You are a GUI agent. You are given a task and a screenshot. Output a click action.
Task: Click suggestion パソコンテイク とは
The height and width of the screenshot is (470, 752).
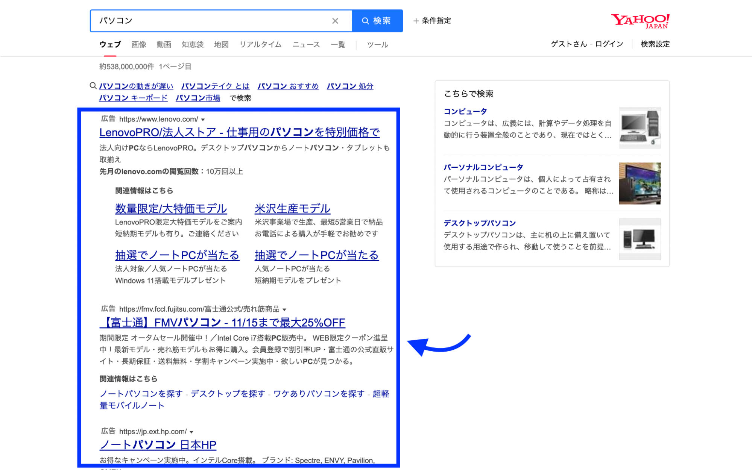point(215,86)
